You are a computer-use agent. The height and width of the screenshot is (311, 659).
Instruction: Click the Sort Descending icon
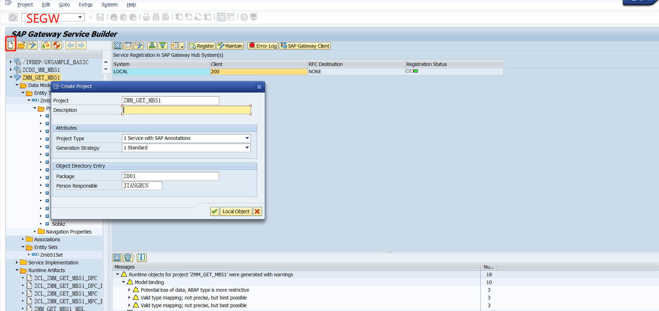(x=162, y=46)
